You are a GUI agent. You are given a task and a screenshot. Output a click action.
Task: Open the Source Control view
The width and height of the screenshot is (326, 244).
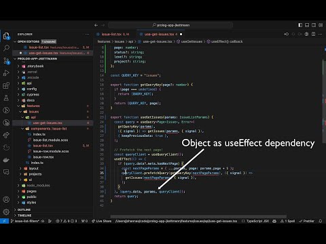click(x=6, y=60)
